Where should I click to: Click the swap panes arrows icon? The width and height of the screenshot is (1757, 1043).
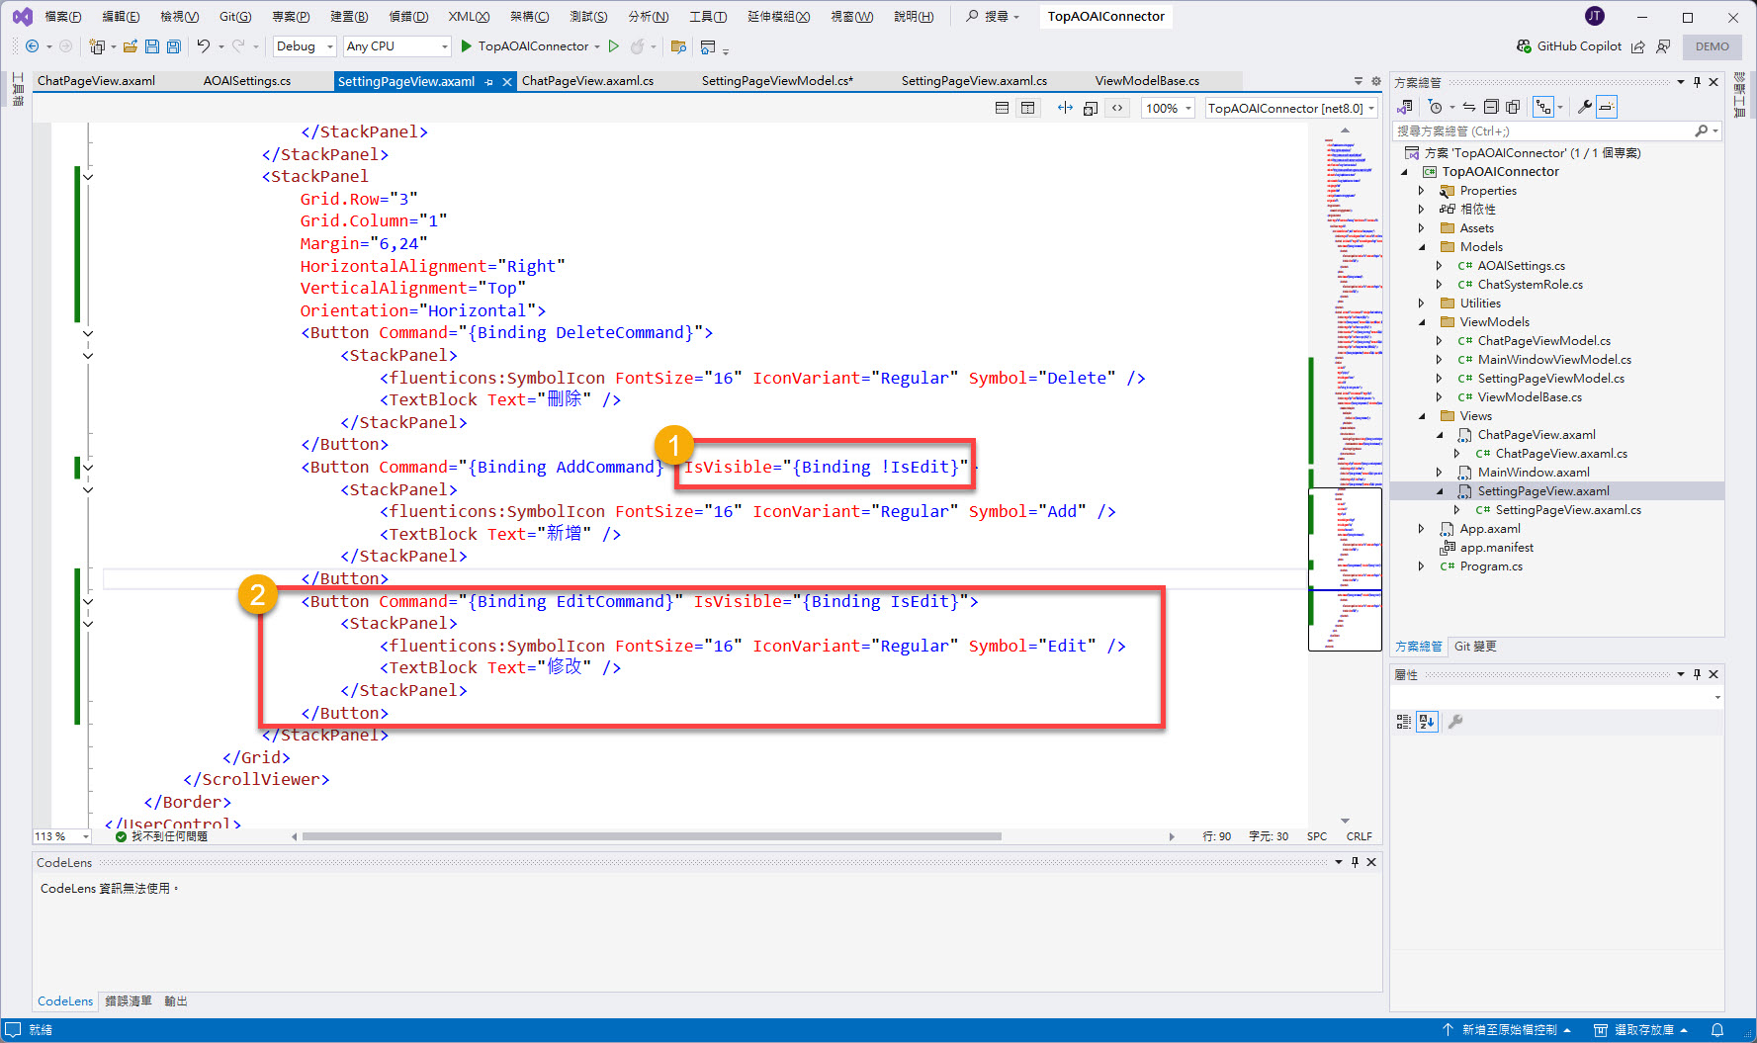click(x=1065, y=108)
